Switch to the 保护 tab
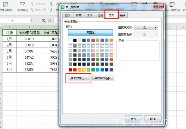This screenshot has height=129, width=186. [x=122, y=15]
